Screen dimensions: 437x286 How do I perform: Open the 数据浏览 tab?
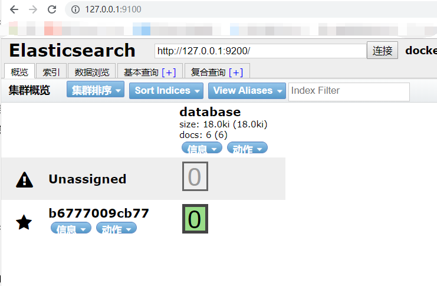pos(91,71)
